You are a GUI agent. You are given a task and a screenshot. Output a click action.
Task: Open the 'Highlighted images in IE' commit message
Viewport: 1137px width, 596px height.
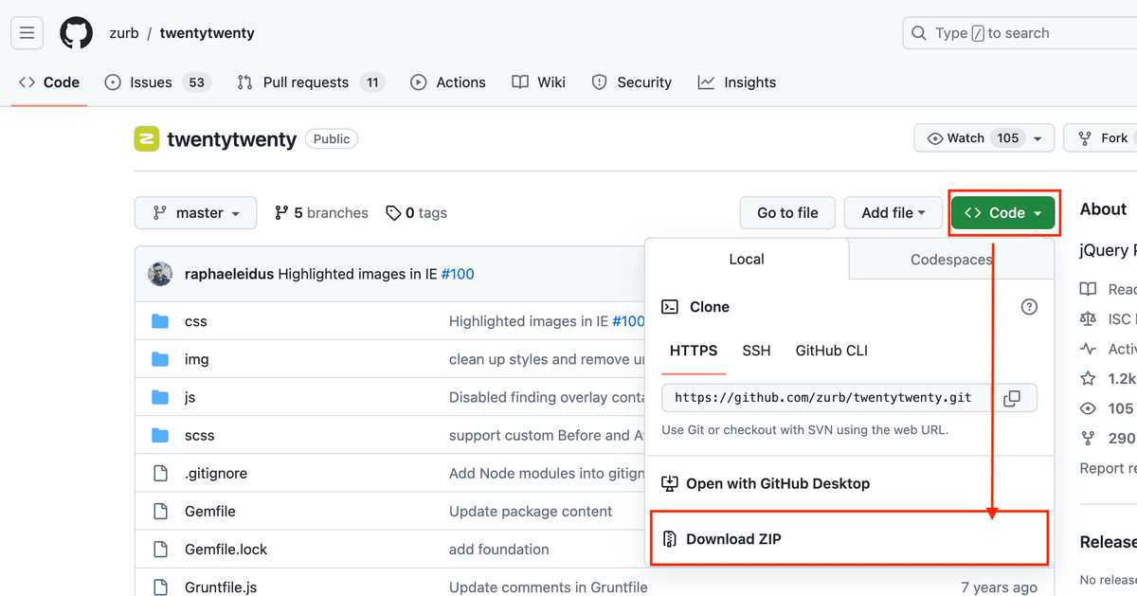click(x=357, y=274)
